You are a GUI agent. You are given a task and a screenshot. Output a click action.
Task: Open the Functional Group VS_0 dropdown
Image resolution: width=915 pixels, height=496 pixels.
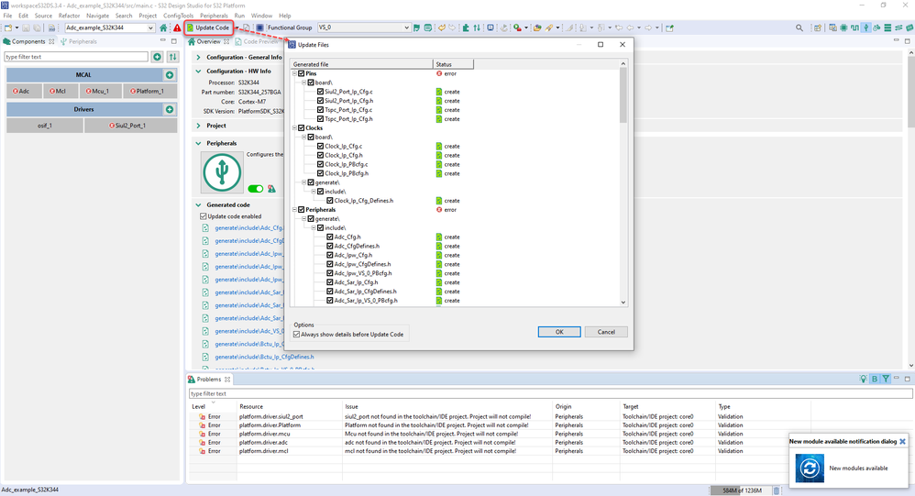click(364, 28)
